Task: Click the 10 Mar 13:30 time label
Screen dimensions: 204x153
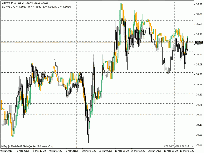Action: tap(138, 151)
